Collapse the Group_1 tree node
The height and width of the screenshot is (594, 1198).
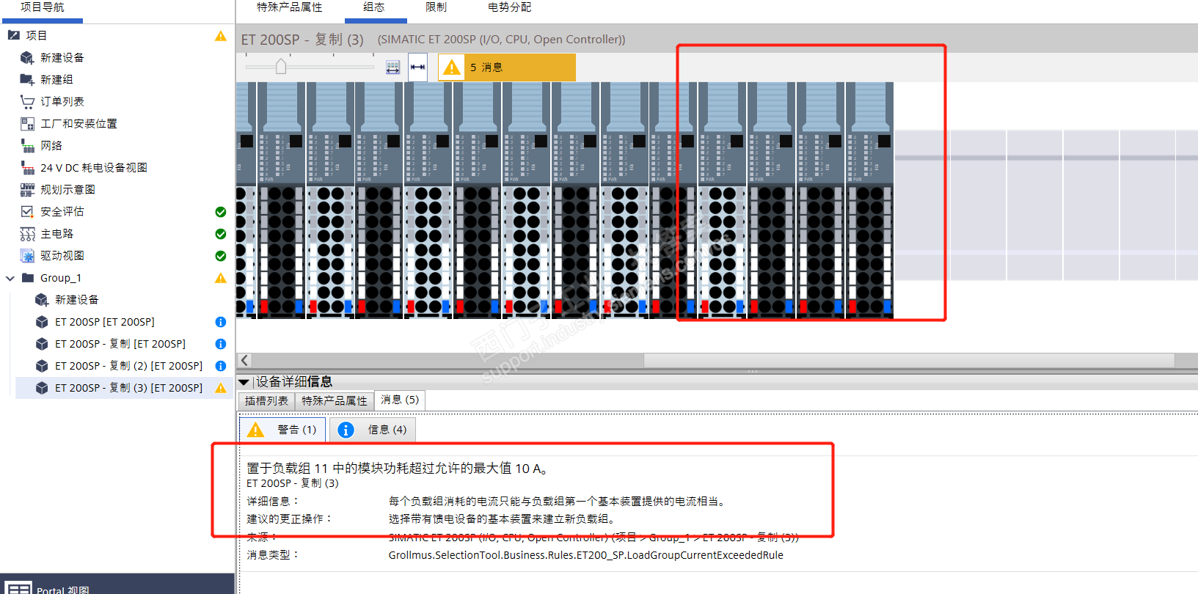click(x=10, y=278)
